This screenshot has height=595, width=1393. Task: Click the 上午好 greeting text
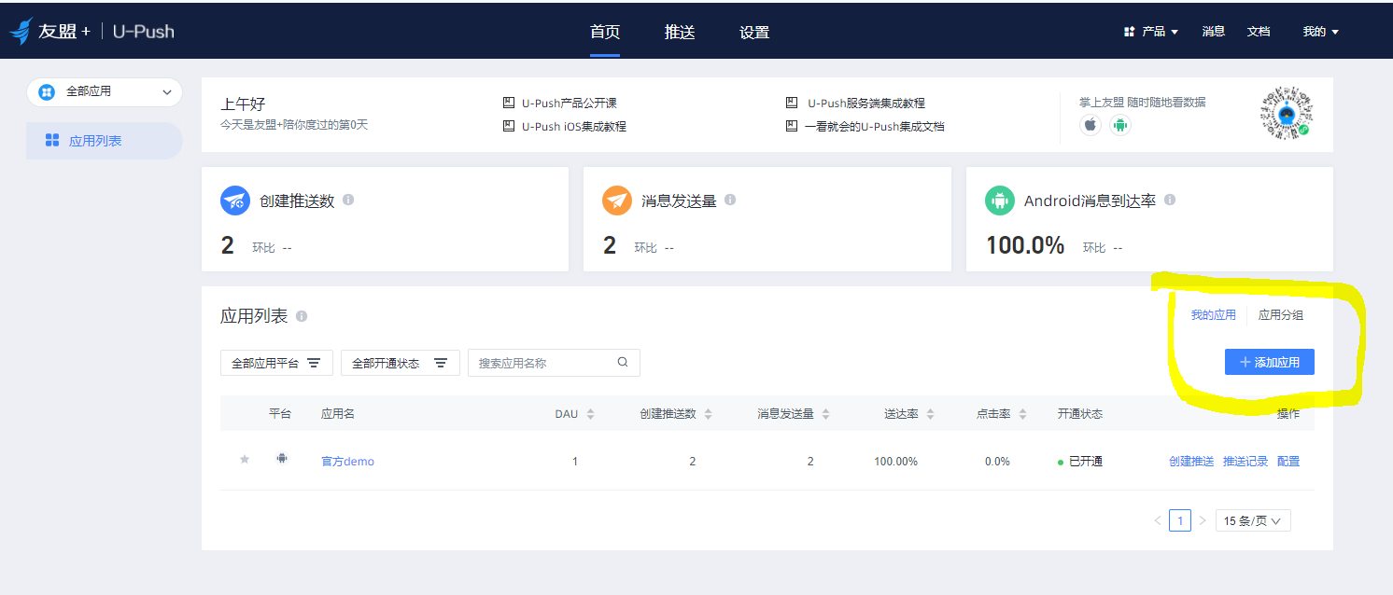243,104
